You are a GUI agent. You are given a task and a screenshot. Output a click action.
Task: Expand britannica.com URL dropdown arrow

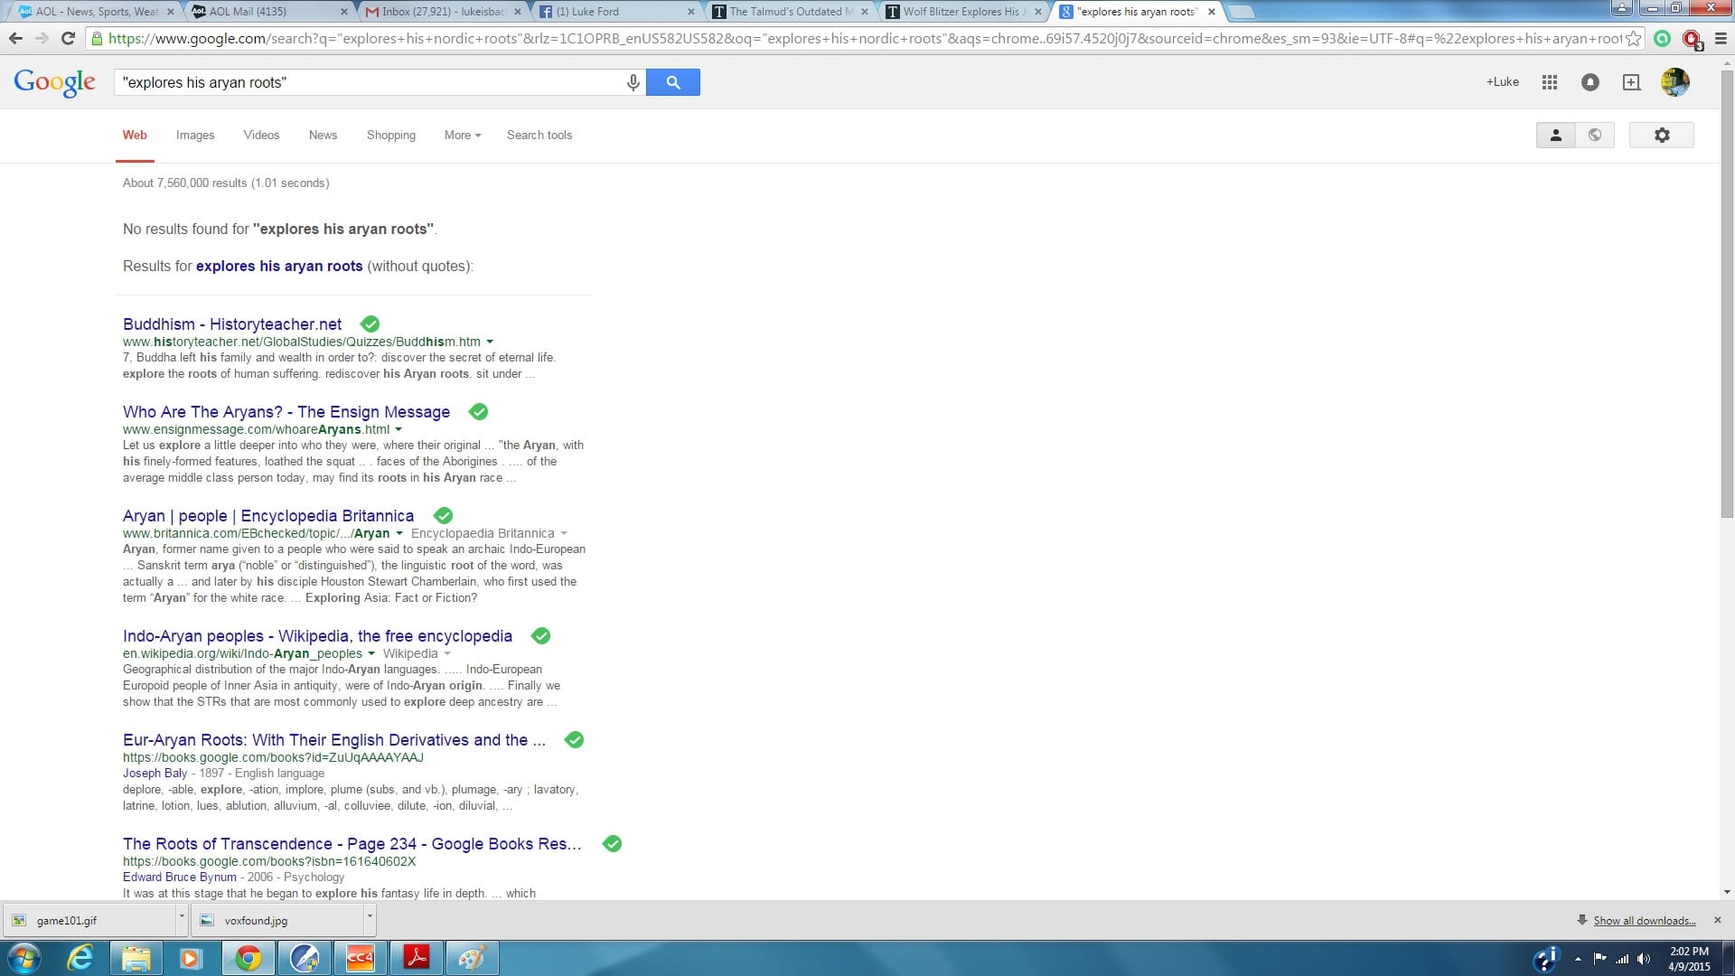pyautogui.click(x=399, y=533)
